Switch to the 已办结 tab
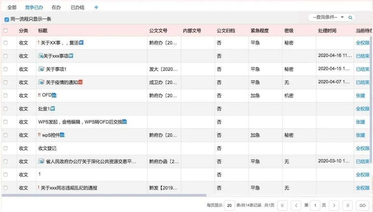 click(x=77, y=7)
